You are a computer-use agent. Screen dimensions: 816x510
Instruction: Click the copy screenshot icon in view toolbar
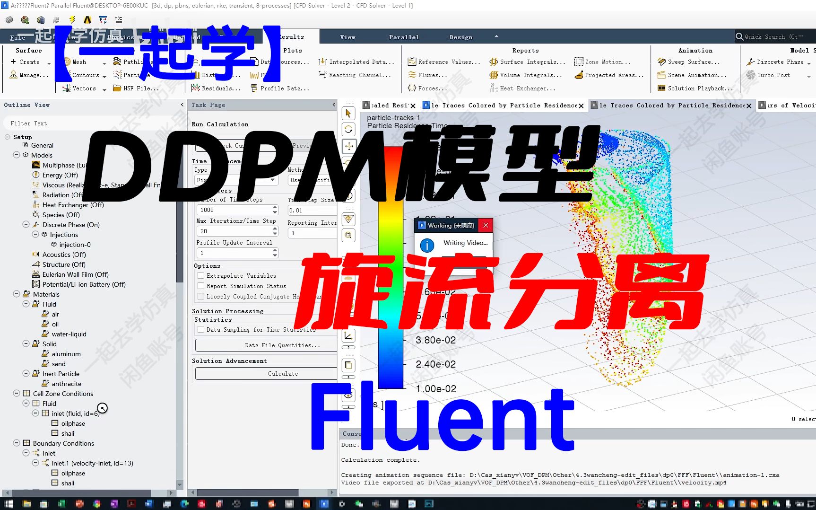(348, 365)
